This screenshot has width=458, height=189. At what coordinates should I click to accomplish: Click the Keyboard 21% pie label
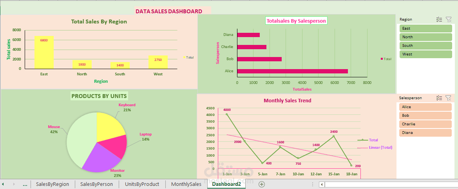(127, 107)
